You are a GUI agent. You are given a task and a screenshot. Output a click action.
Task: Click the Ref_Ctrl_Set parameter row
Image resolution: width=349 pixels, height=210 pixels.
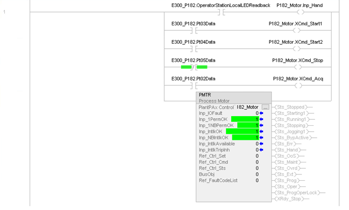(x=229, y=156)
